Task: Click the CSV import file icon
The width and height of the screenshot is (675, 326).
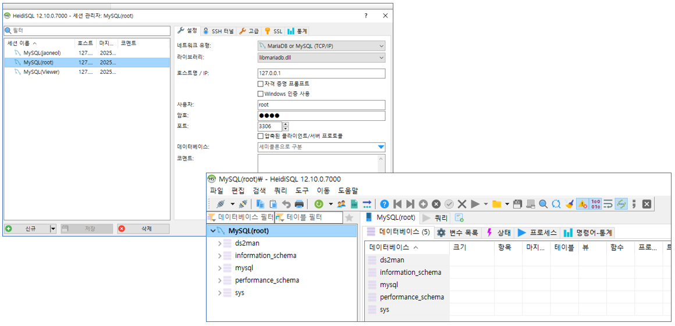Action: pos(354,204)
